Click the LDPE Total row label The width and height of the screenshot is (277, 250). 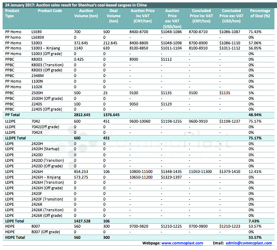pyautogui.click(x=14, y=221)
